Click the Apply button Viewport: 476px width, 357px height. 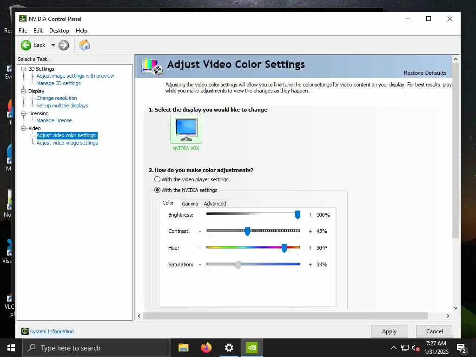389,331
